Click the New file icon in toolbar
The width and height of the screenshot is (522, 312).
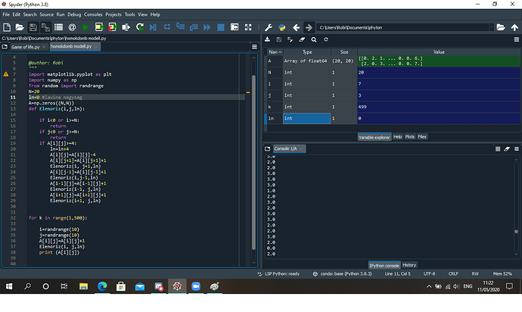(x=7, y=27)
